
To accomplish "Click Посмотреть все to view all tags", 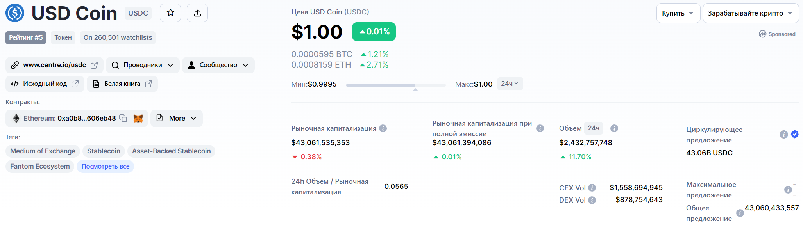I will 105,166.
